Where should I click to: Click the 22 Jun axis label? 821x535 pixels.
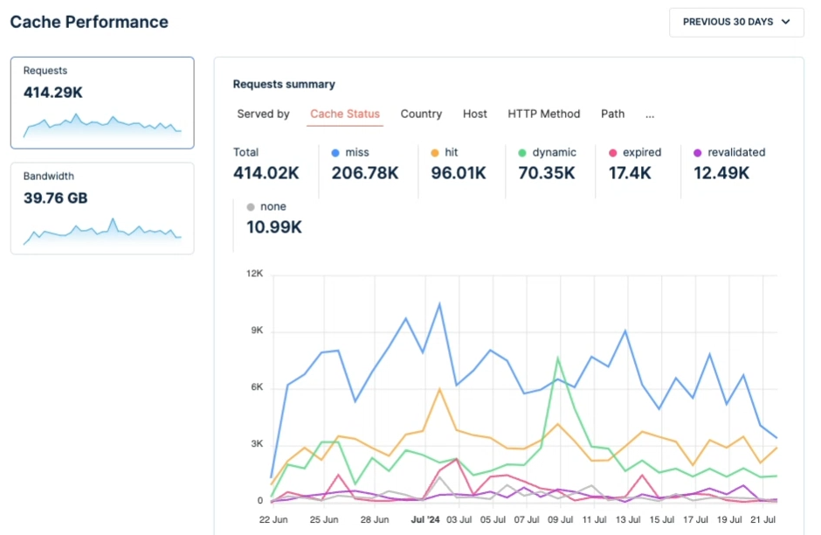coord(273,520)
